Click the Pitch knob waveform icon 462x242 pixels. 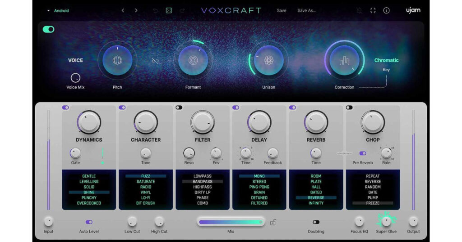pyautogui.click(x=117, y=60)
